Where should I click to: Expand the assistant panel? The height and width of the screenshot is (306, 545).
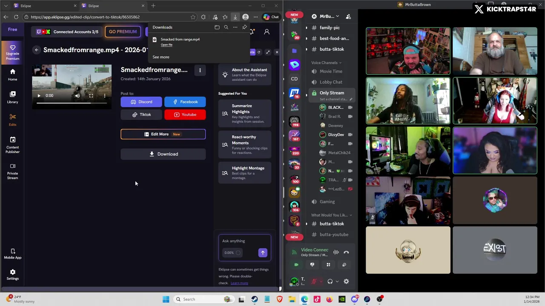click(268, 52)
